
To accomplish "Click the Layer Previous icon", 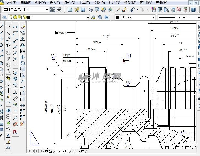I will tap(100, 17).
